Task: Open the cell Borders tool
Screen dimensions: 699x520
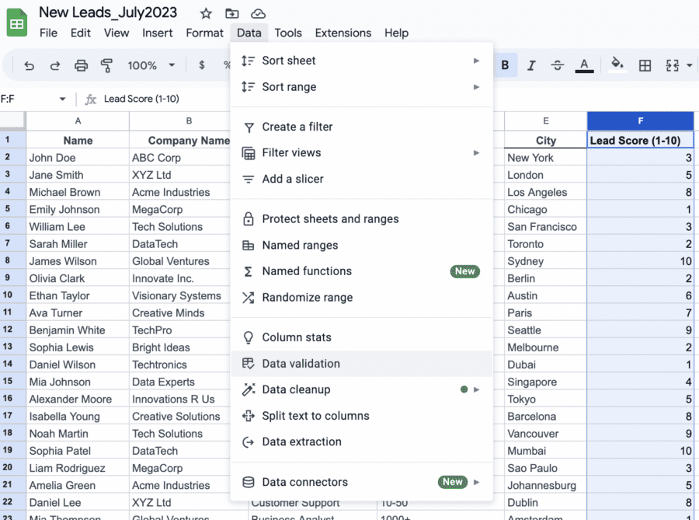Action: (645, 65)
